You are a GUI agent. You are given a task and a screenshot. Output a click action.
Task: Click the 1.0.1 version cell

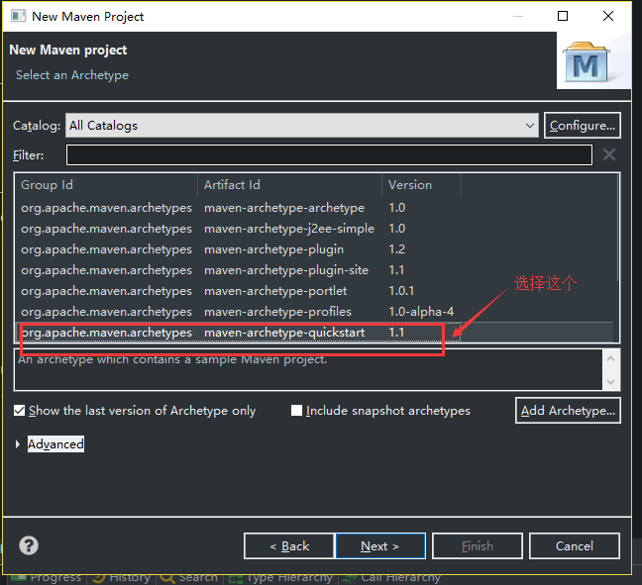pyautogui.click(x=401, y=291)
